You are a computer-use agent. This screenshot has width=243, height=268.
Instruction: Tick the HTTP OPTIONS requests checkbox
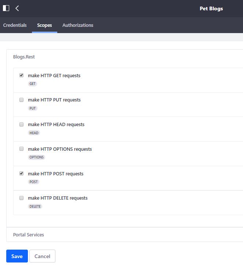click(21, 149)
